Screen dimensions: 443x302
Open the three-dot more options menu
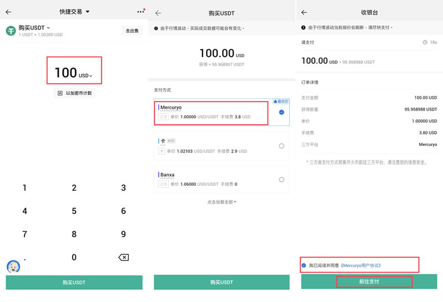click(x=140, y=12)
